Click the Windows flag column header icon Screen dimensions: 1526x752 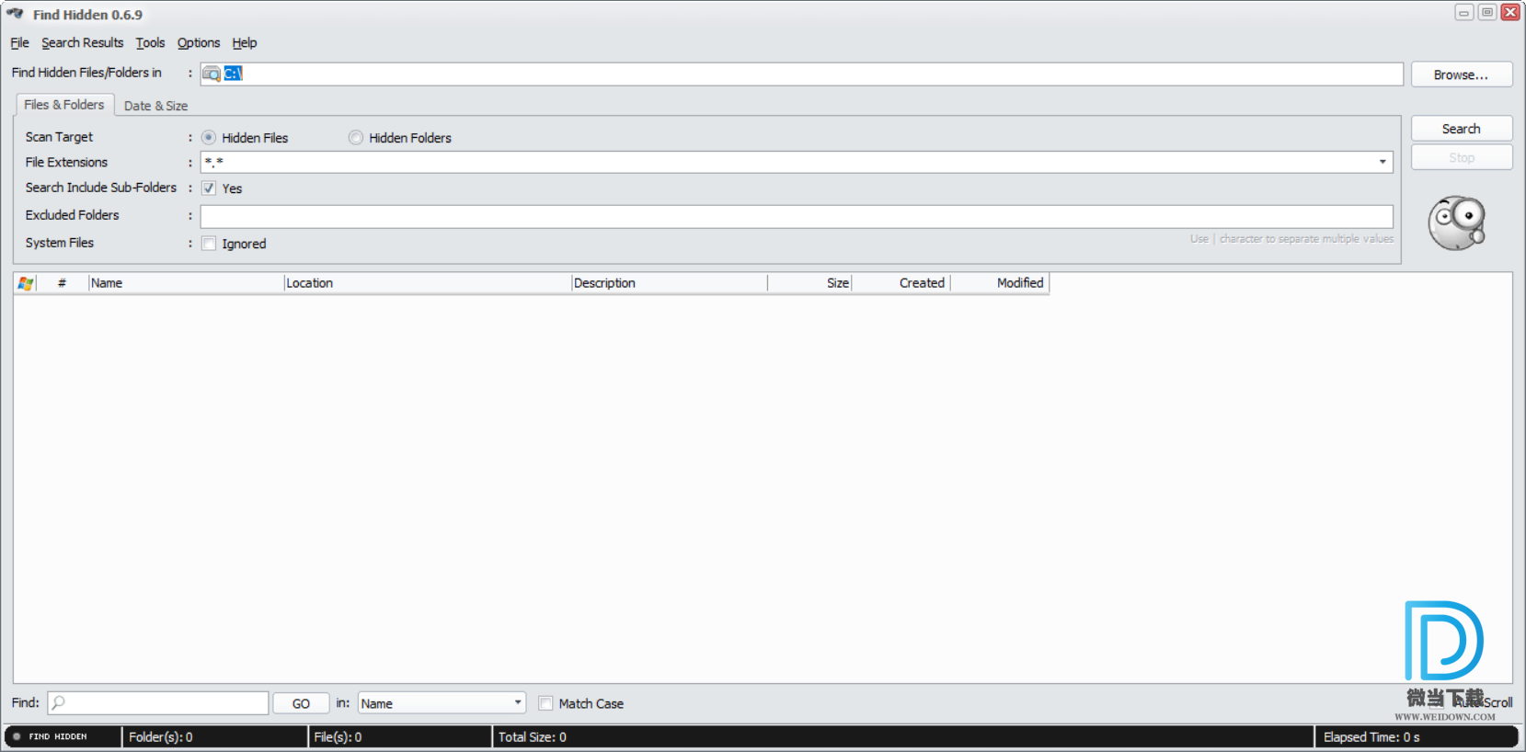[26, 283]
